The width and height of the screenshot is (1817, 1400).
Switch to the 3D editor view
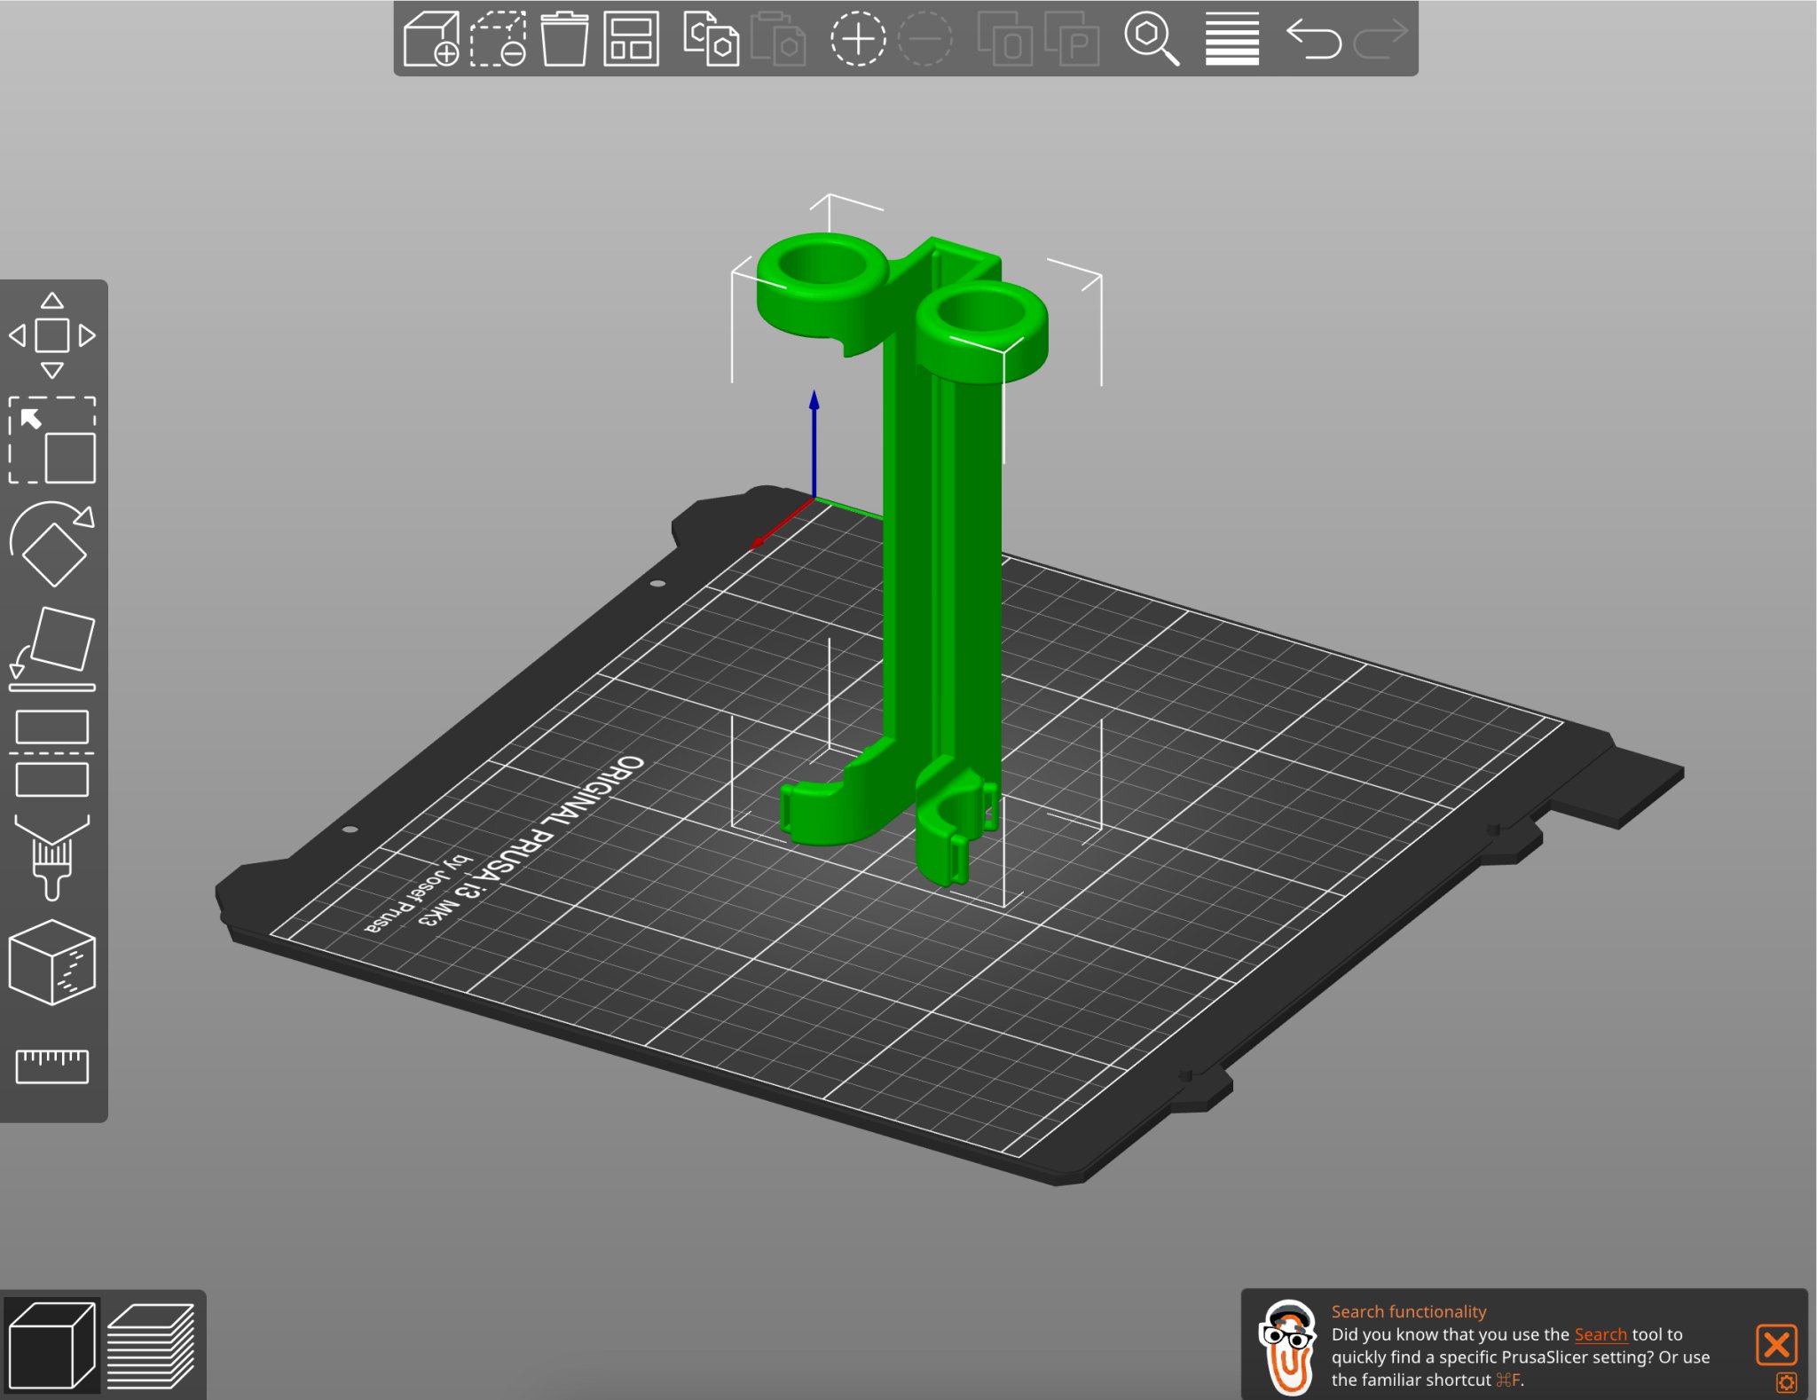coord(51,1344)
